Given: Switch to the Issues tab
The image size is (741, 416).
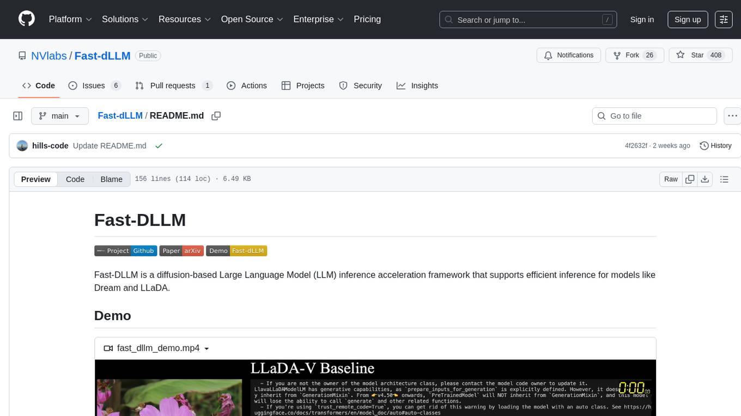Looking at the screenshot, I should pyautogui.click(x=94, y=85).
